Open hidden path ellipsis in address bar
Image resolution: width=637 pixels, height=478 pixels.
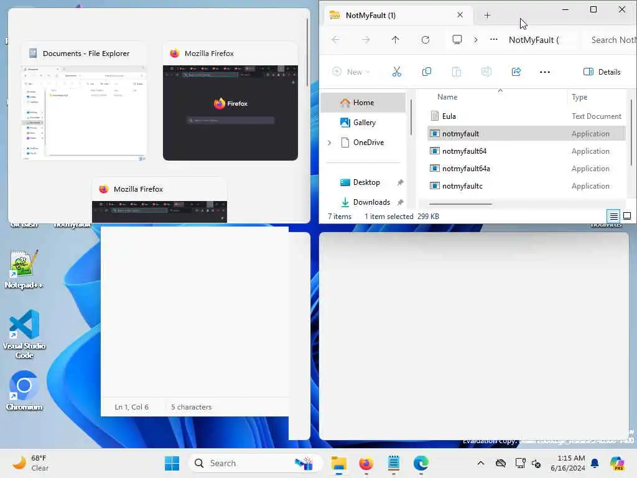[x=493, y=40]
